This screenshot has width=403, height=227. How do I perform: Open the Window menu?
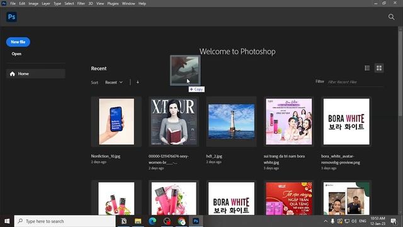coord(128,4)
